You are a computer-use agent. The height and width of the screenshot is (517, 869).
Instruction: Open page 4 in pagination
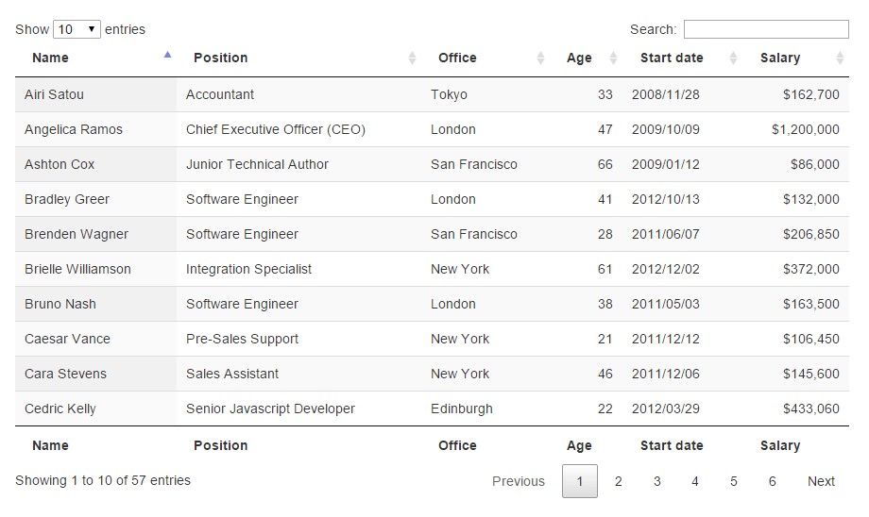(x=695, y=481)
